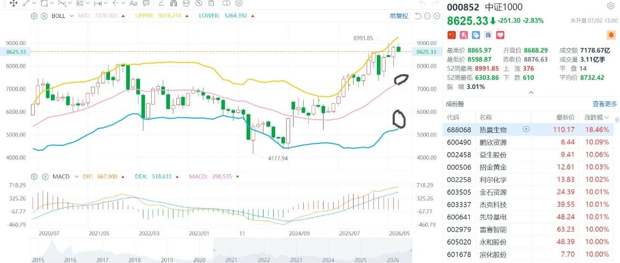Open the 前复权 adjustment selector
Image resolution: width=620 pixels, height=263 pixels.
click(x=399, y=16)
